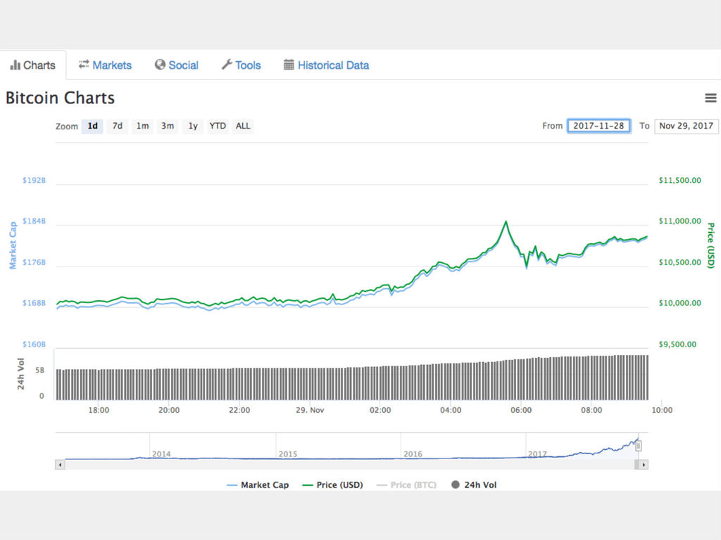Click navigator left scroll arrow
The image size is (721, 540).
click(x=60, y=465)
